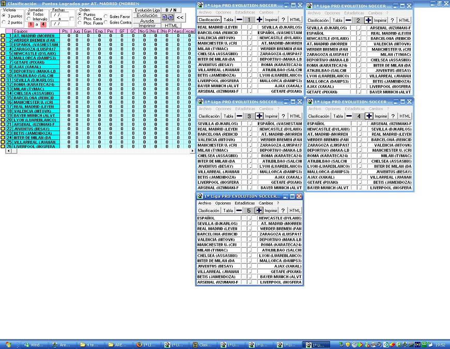
Task: Open Archivo menu in jornada 1 window
Action: (205, 12)
